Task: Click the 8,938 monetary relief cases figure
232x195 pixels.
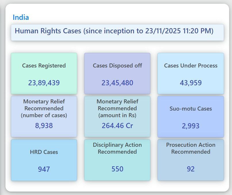Action: [44, 126]
